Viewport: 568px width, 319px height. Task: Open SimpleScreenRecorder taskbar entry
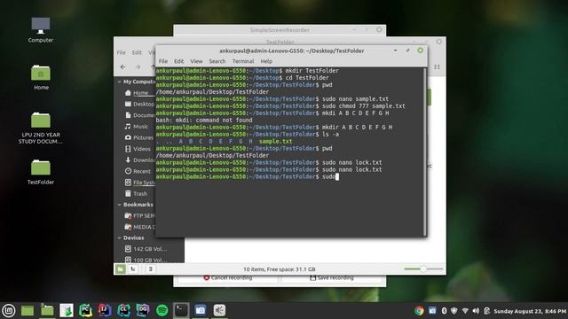point(219,310)
